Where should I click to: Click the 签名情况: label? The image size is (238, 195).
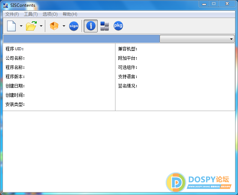click(128, 86)
